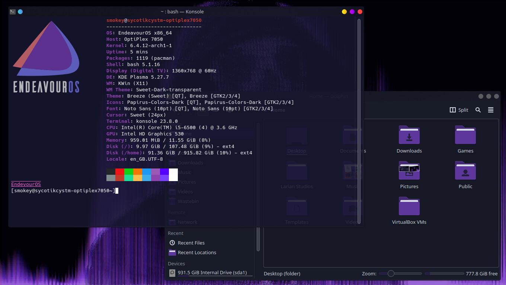Click the 'Locale: en_GB.UTF-8' line
The width and height of the screenshot is (506, 285).
(x=135, y=159)
